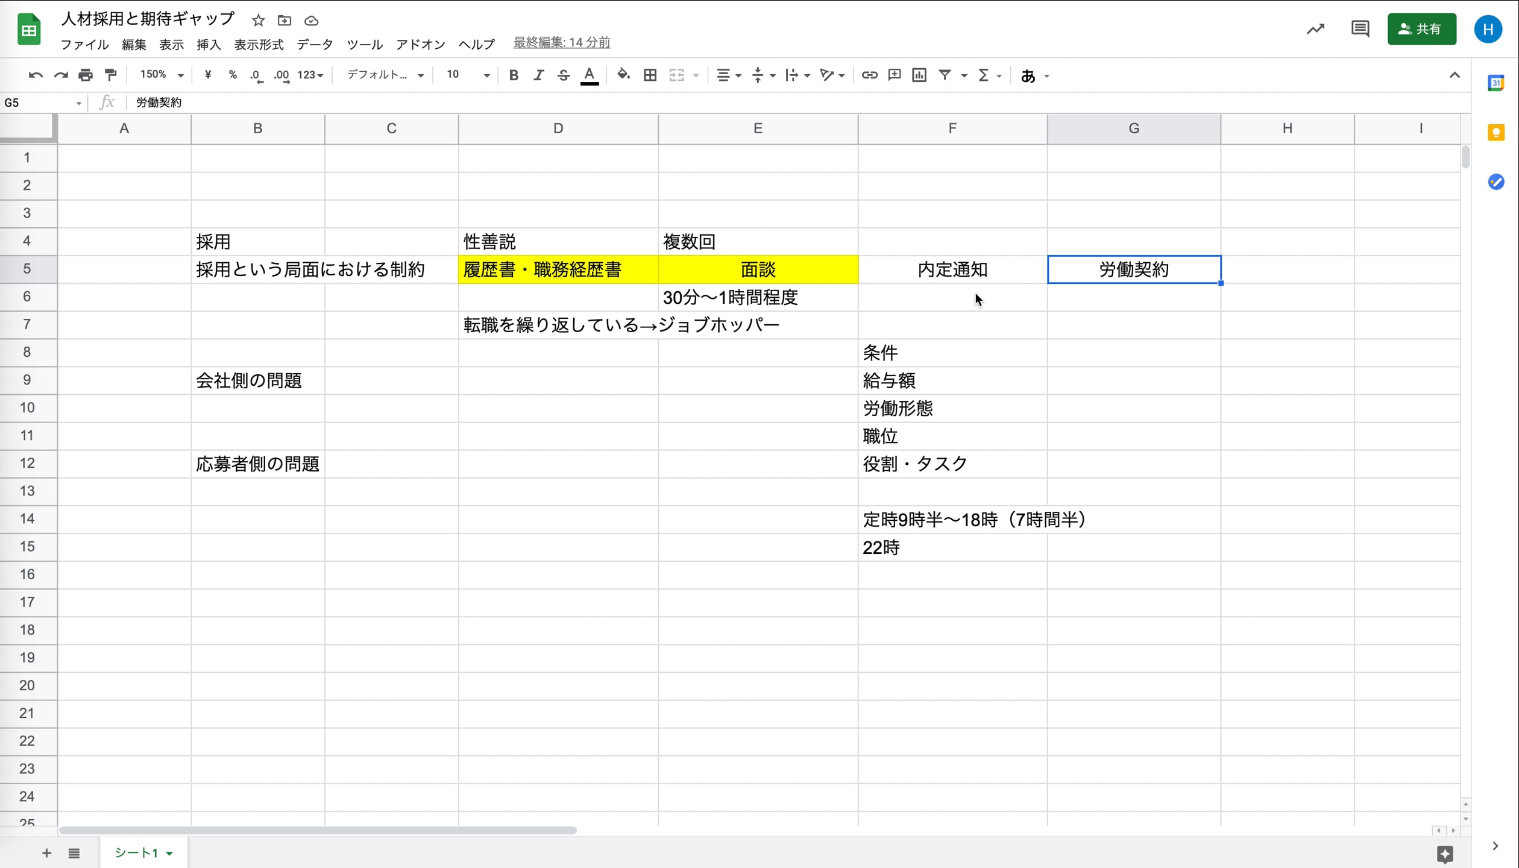Click the insert chart icon

click(x=919, y=75)
